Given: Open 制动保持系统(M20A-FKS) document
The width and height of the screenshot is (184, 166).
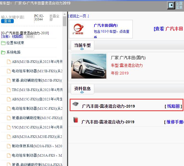Looking at the screenshot, I should click(x=37, y=146).
